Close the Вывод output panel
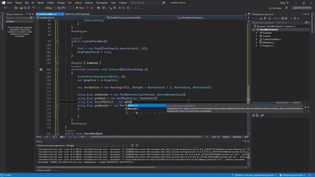 (248, 141)
